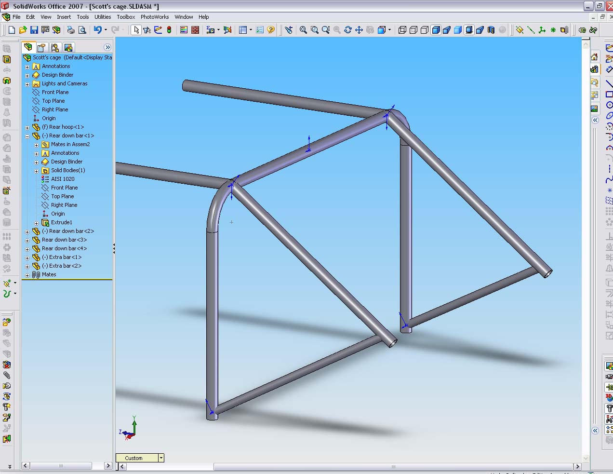Expand the Rear hoop<1> tree node
The width and height of the screenshot is (613, 474).
coord(27,127)
